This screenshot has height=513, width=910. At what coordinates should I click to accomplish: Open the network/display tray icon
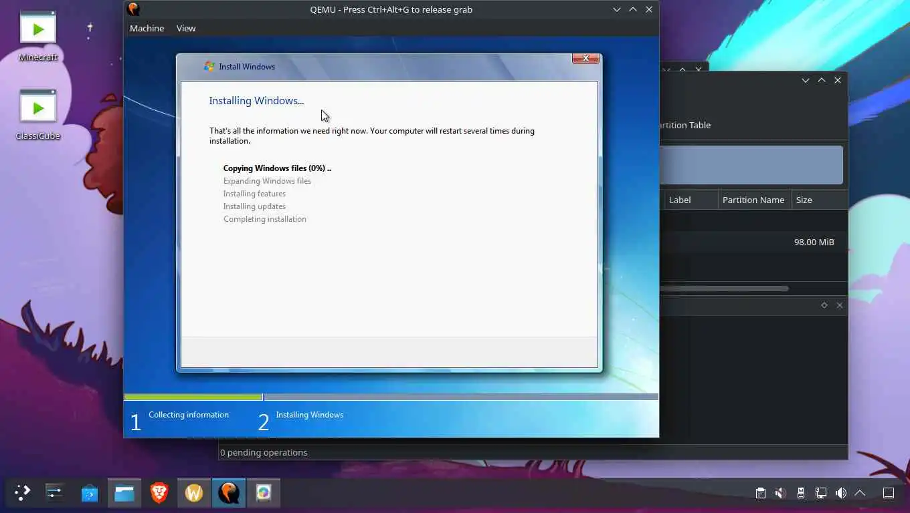(820, 493)
